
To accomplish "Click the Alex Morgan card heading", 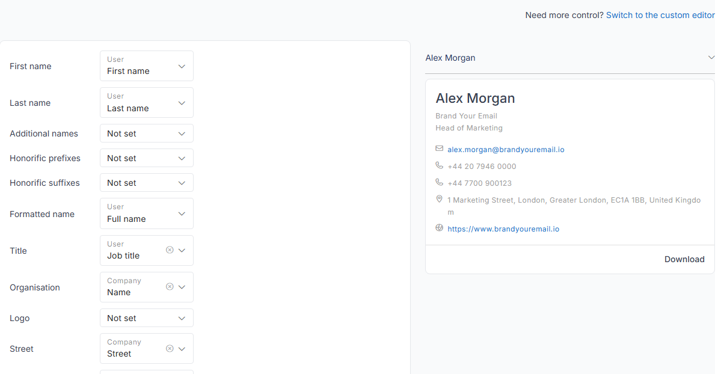I will point(475,98).
